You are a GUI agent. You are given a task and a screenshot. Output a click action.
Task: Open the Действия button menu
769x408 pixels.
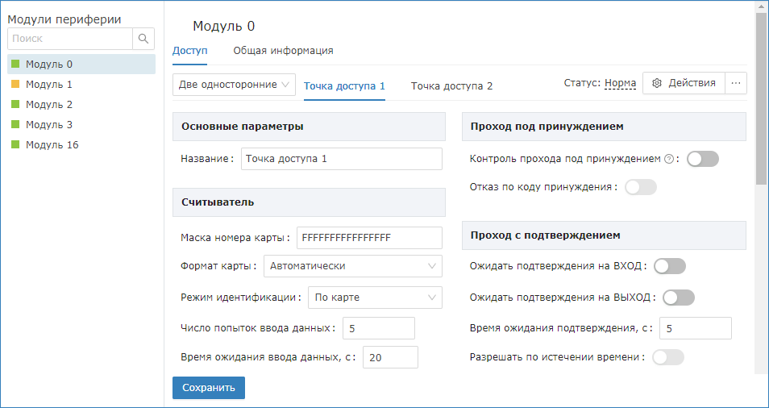(x=684, y=83)
